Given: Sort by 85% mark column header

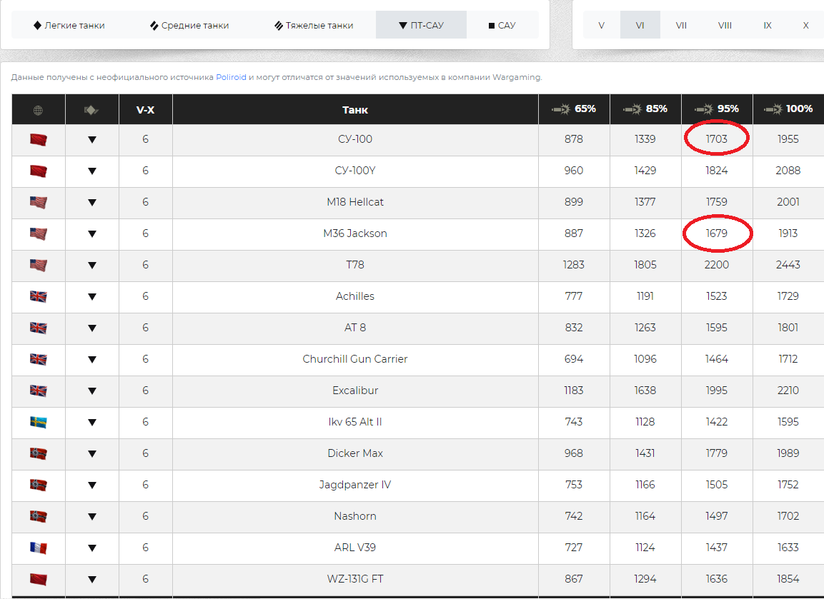Looking at the screenshot, I should click(645, 109).
